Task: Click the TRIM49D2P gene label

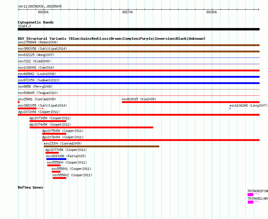Action: pyautogui.click(x=257, y=191)
